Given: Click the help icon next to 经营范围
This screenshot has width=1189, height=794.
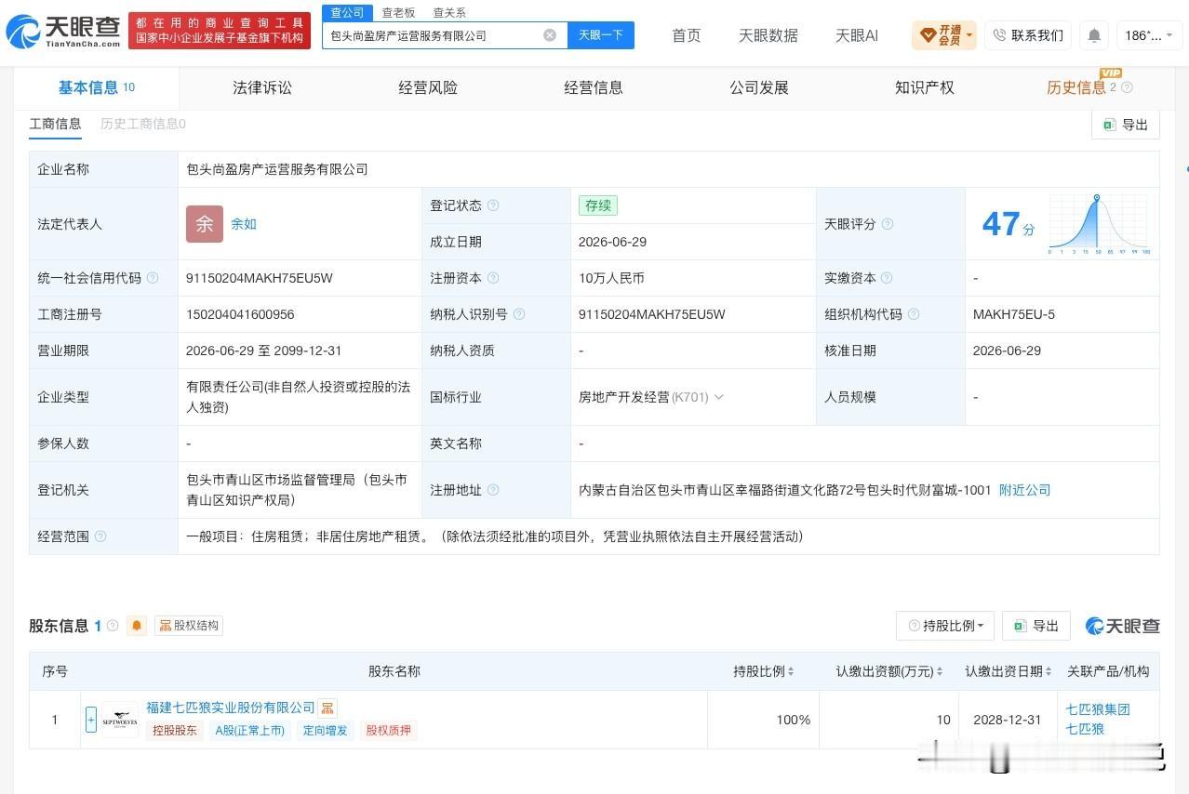Looking at the screenshot, I should (x=100, y=536).
